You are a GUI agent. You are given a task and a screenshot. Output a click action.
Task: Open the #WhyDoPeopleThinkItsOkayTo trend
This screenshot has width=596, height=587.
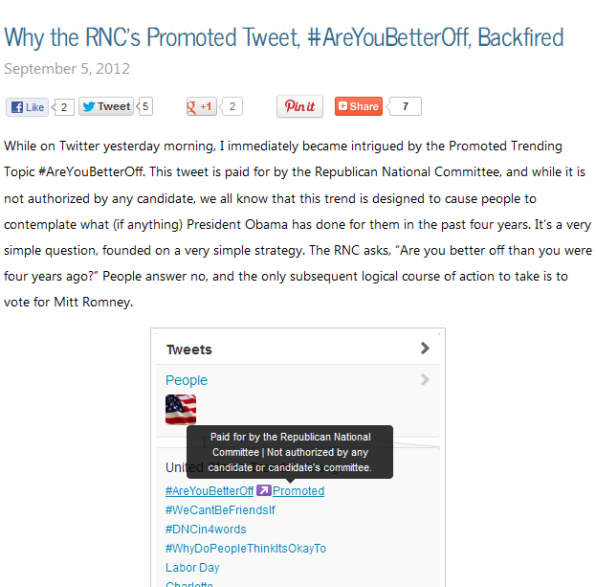click(246, 548)
